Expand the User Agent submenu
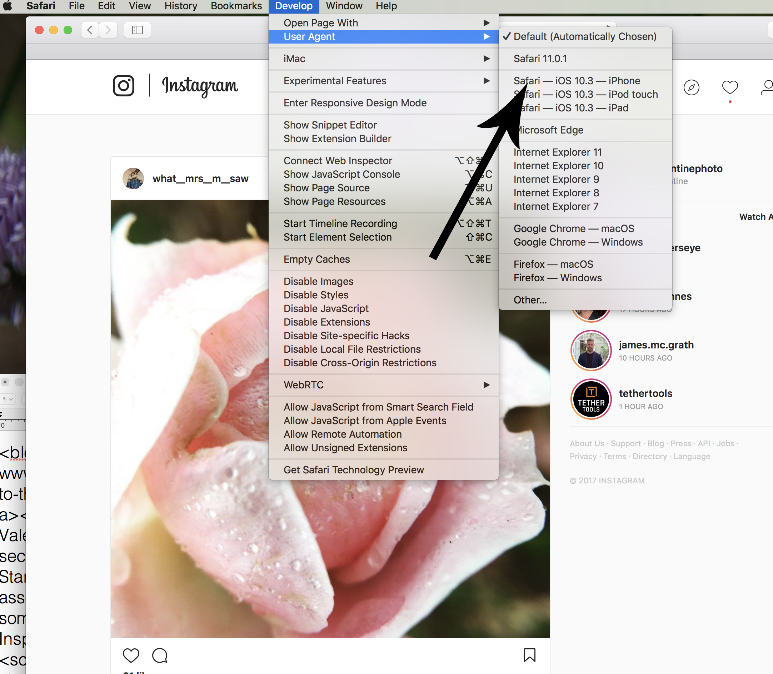773x674 pixels. (384, 36)
